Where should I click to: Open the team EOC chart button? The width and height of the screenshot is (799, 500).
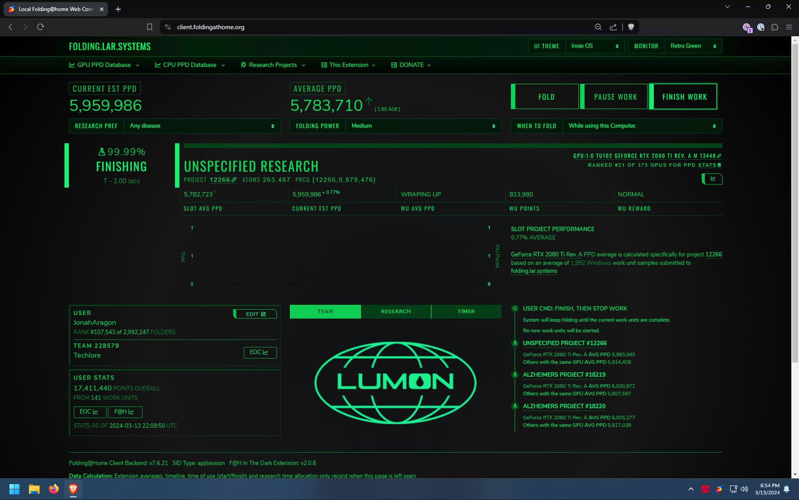click(260, 352)
